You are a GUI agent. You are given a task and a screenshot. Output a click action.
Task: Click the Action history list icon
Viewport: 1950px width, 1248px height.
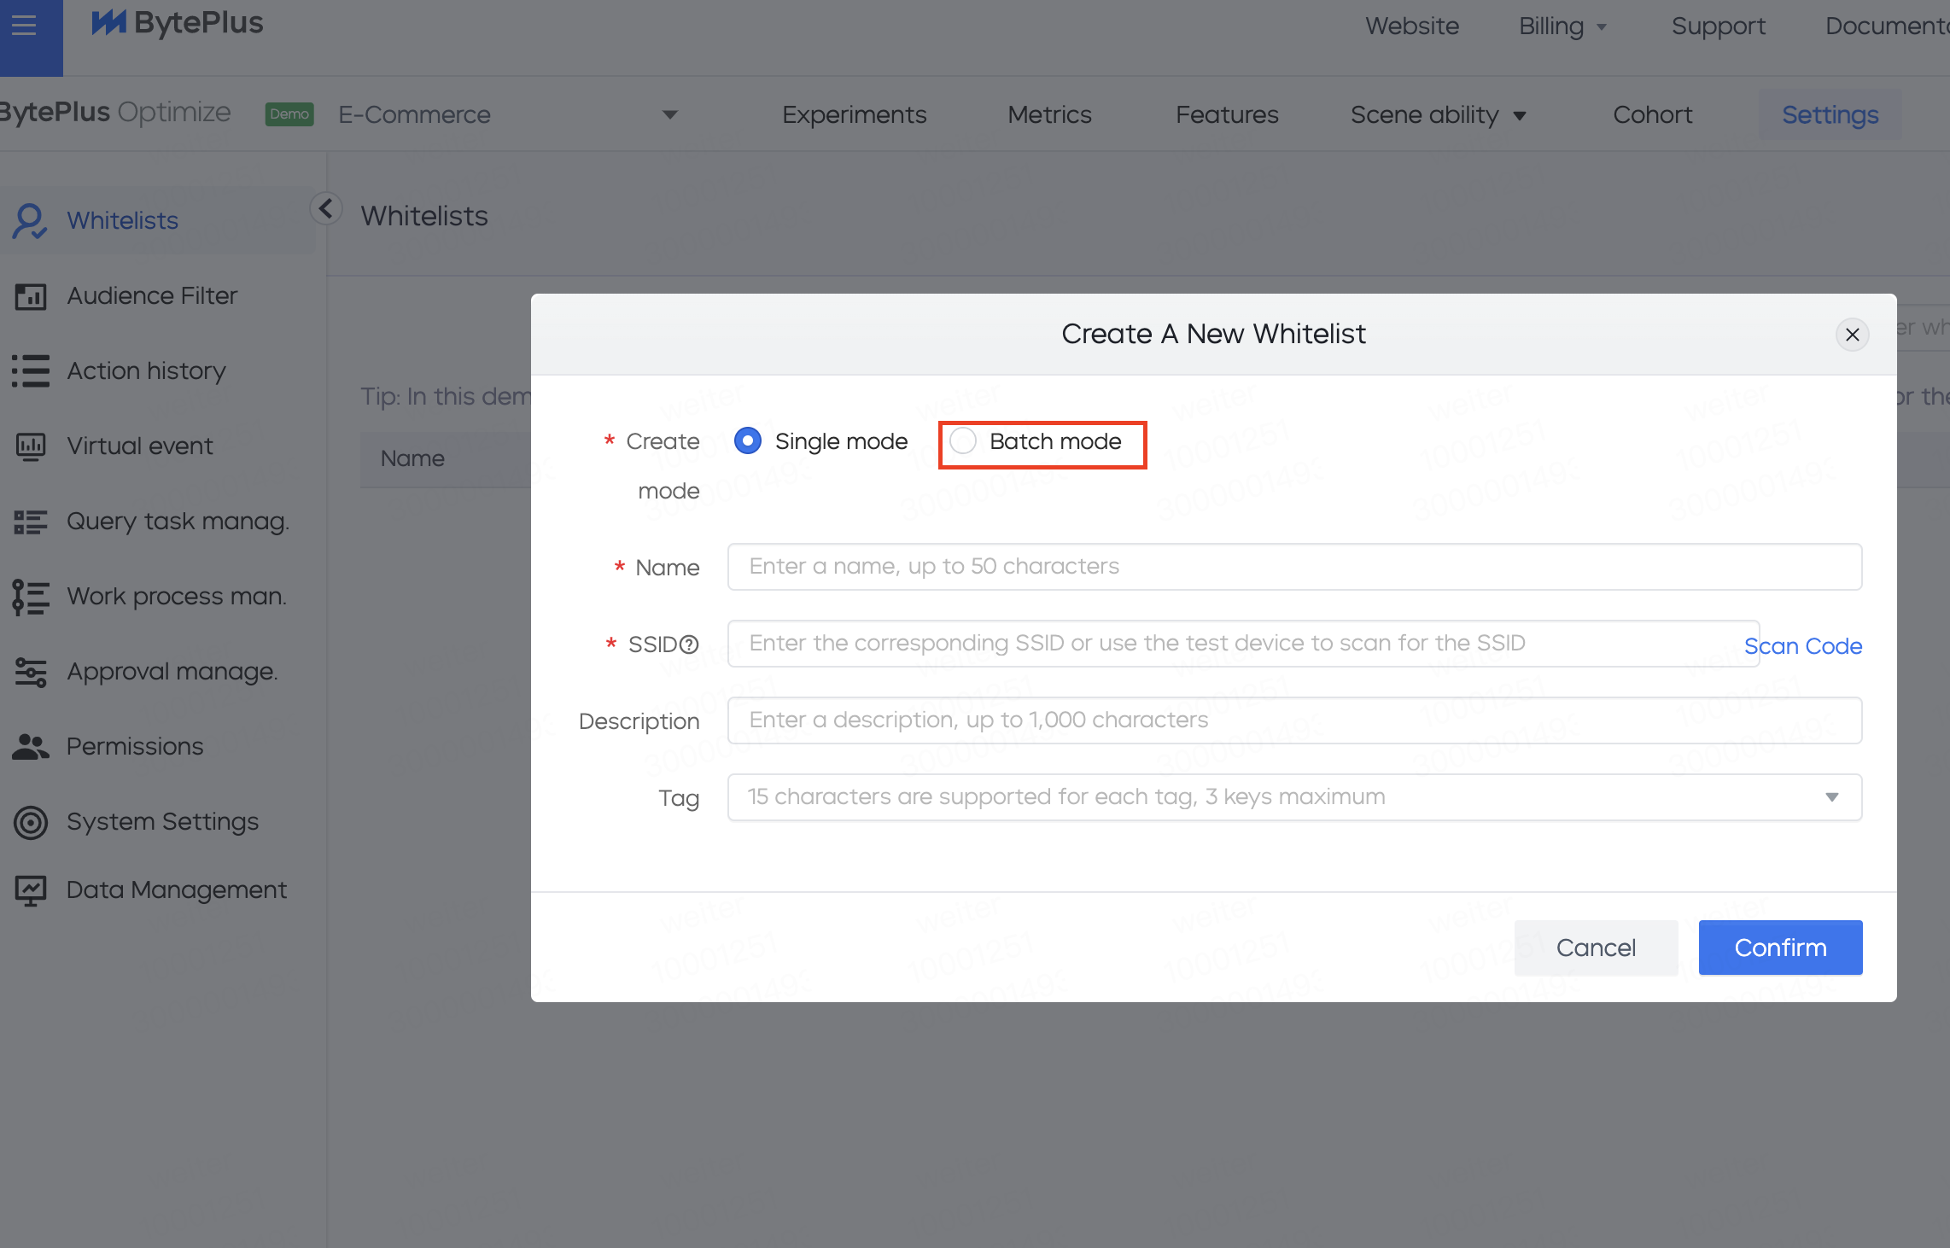pos(31,371)
